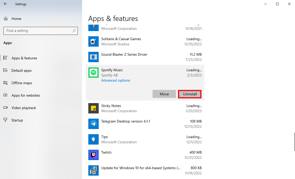
Task: Click the 2/3/2023 install date
Action: [194, 75]
